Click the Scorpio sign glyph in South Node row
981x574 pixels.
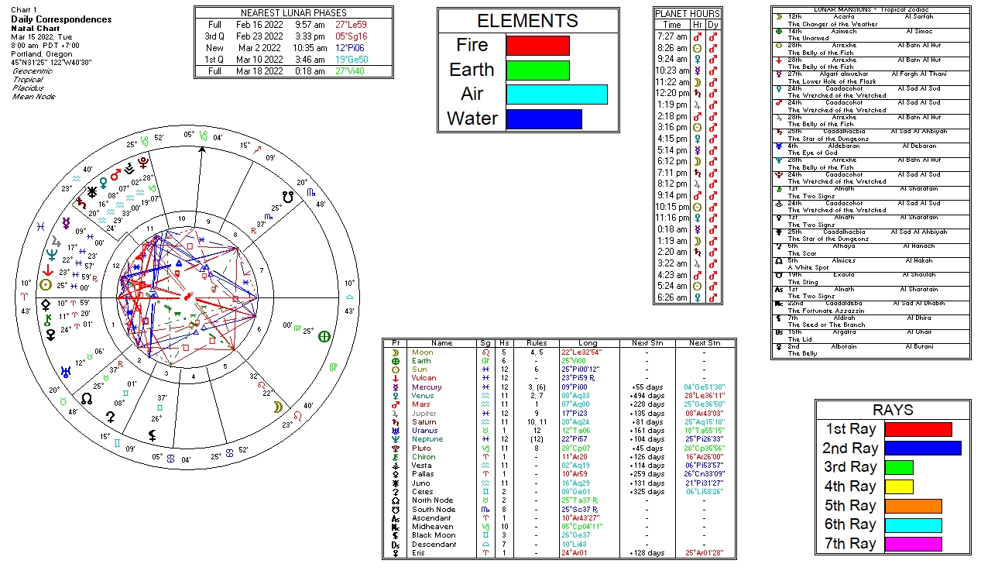[x=487, y=510]
